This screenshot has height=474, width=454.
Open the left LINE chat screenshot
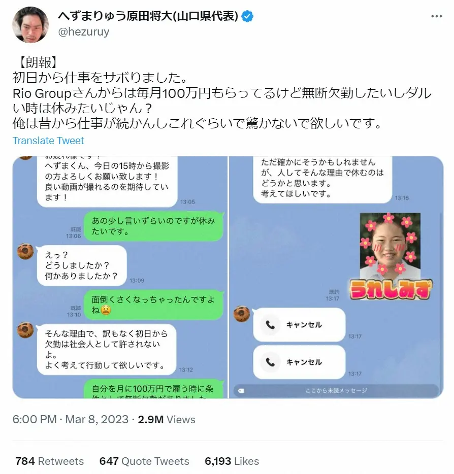tap(120, 277)
